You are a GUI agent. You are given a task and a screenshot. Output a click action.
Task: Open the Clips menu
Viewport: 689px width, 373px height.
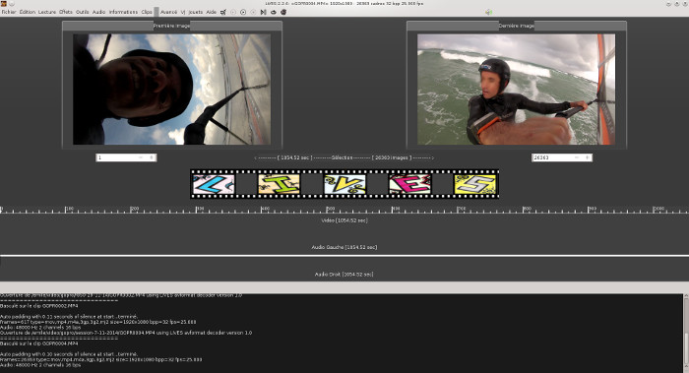(x=147, y=12)
